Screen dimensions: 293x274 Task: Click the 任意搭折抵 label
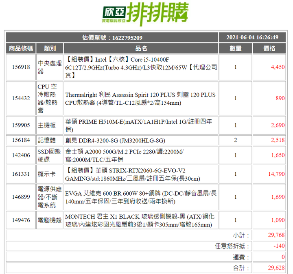coord(232,246)
